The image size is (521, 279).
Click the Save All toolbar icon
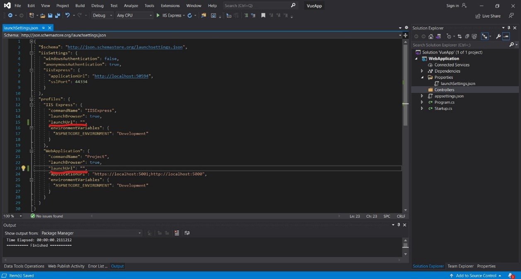[x=57, y=15]
